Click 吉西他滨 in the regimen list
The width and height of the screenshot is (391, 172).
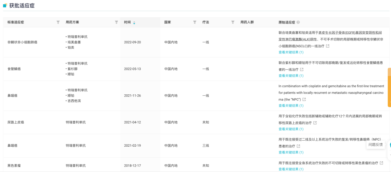pyautogui.click(x=74, y=101)
